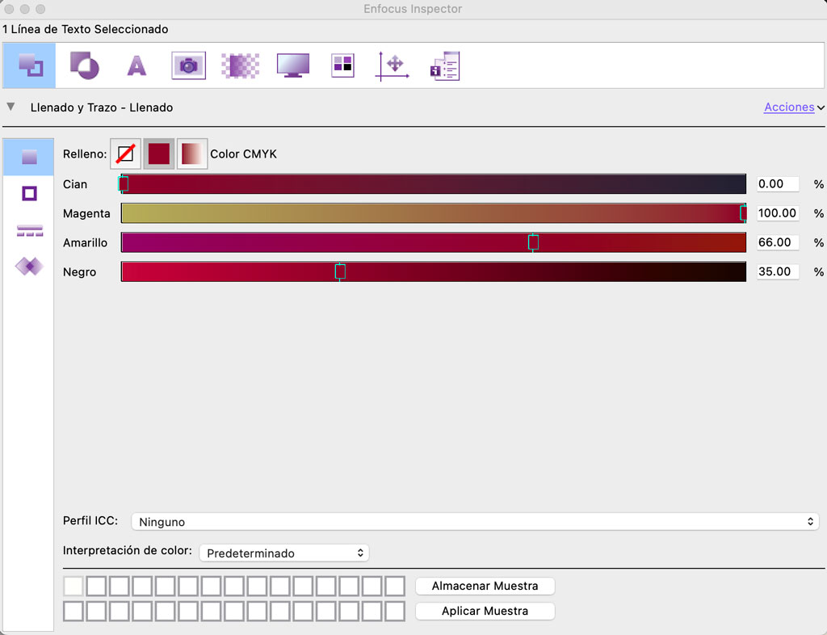827x635 pixels.
Task: Click the Magenta slider handle
Action: coord(743,213)
